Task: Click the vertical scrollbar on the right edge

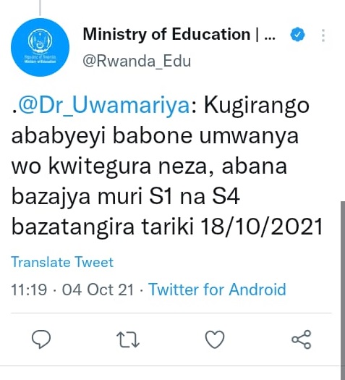Action: pos(342,283)
